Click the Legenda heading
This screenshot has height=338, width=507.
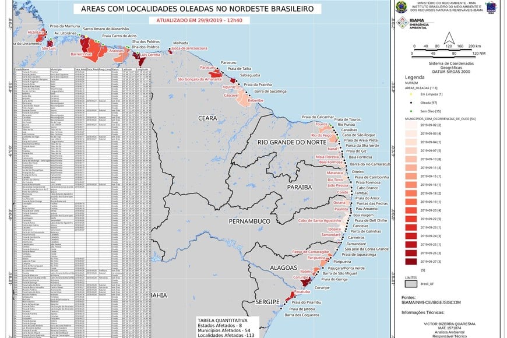coord(415,76)
